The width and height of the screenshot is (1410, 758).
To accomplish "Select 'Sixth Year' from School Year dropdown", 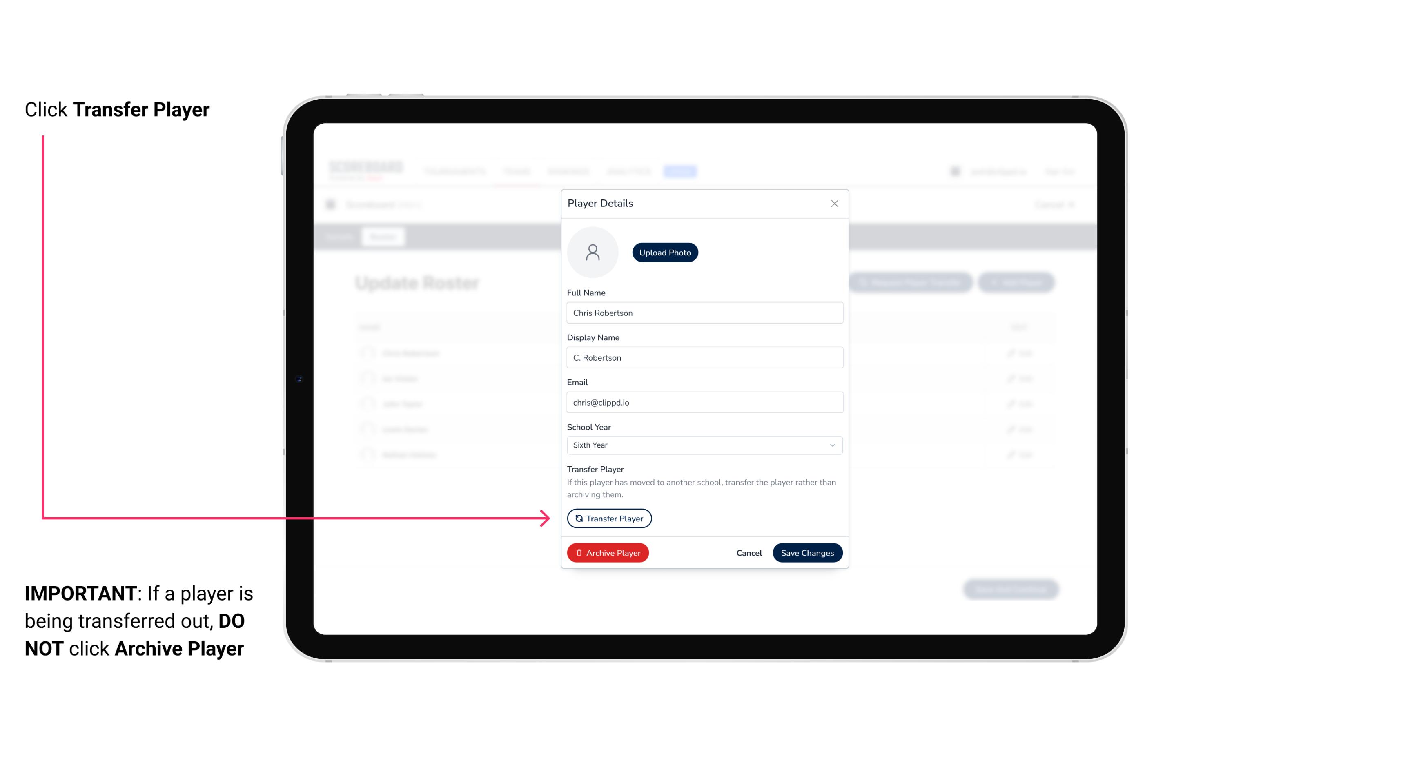I will coord(703,444).
